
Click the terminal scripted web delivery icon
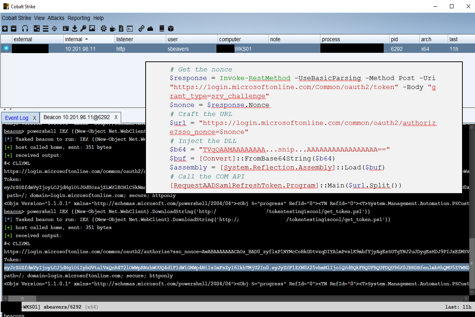(130, 28)
